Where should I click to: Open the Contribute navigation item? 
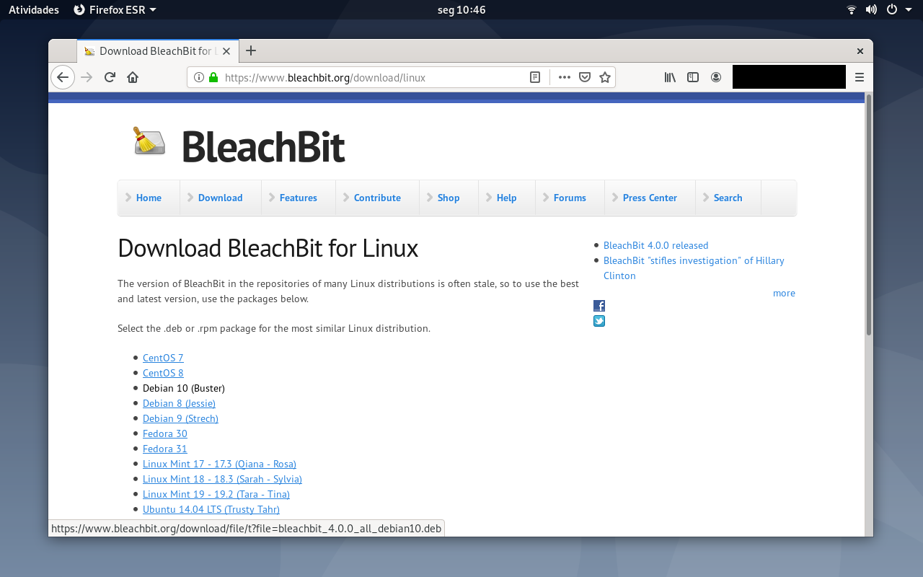(x=377, y=198)
